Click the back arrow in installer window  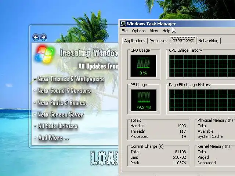36,37
